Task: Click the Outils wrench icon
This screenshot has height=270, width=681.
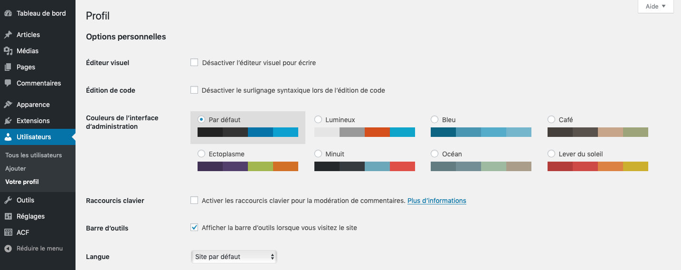Action: point(8,200)
